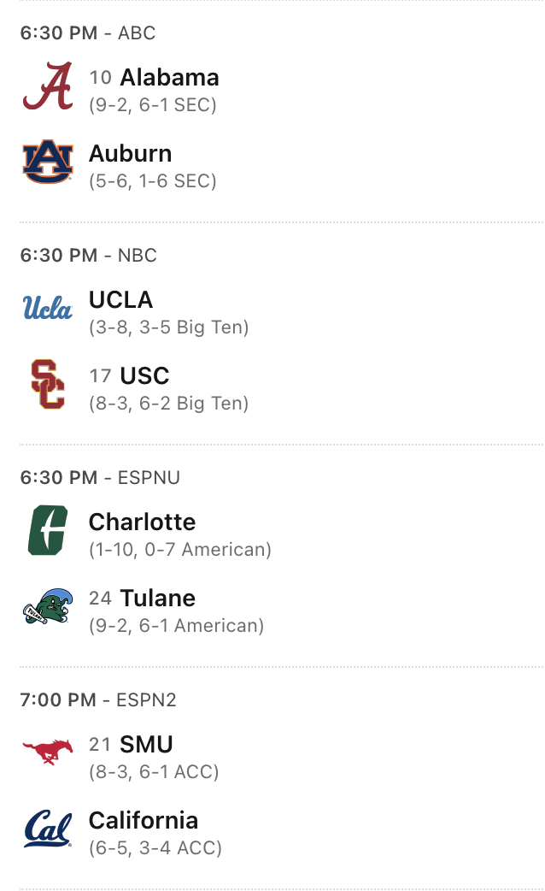Open the Tulane team name link
The image size is (545, 891).
(x=157, y=599)
